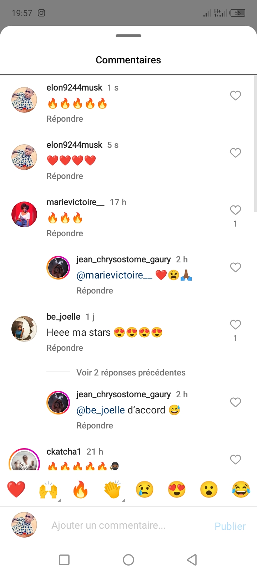Like the newest elon9244musk fire comment
The width and height of the screenshot is (257, 577).
click(235, 96)
